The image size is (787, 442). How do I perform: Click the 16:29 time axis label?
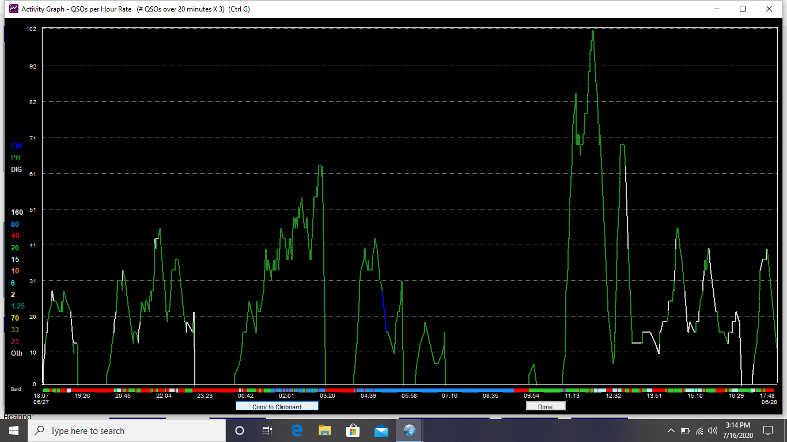point(736,396)
